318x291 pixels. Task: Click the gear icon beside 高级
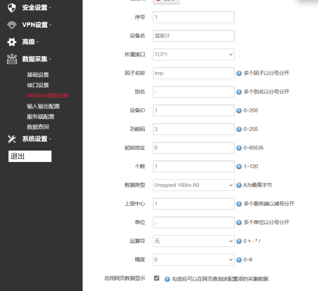(x=12, y=42)
